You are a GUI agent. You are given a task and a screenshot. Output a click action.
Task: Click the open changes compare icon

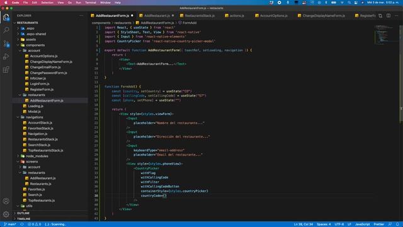[380, 16]
